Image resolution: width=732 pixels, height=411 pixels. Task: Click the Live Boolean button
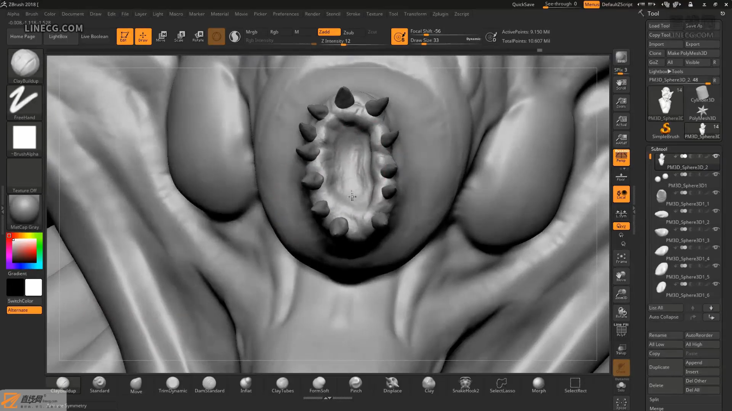coord(95,37)
